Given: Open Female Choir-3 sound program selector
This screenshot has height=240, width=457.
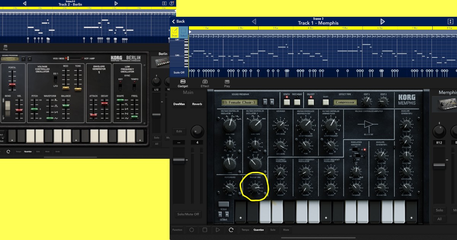Looking at the screenshot, I should (240, 102).
